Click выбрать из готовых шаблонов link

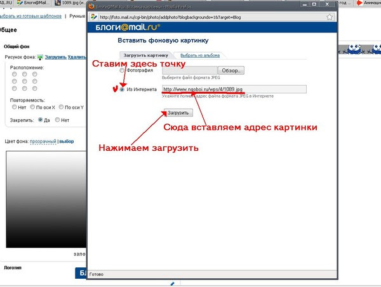click(x=30, y=16)
